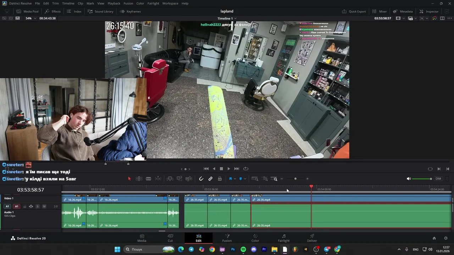Stop playback
This screenshot has height=255, width=454.
point(221,169)
